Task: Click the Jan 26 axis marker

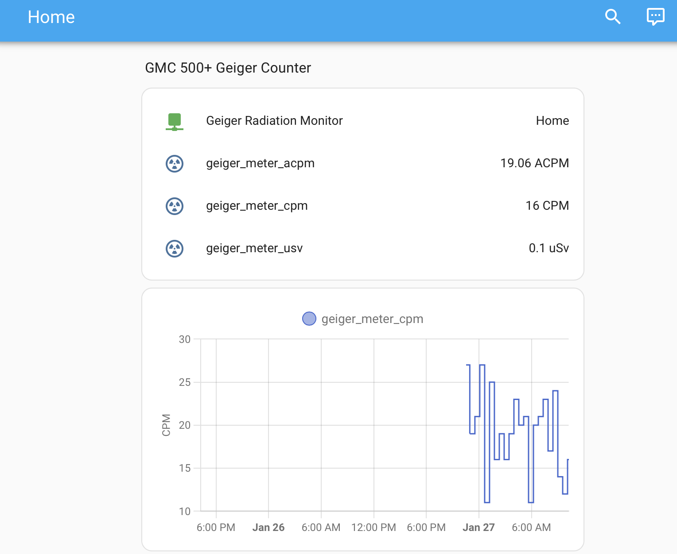Action: [268, 527]
